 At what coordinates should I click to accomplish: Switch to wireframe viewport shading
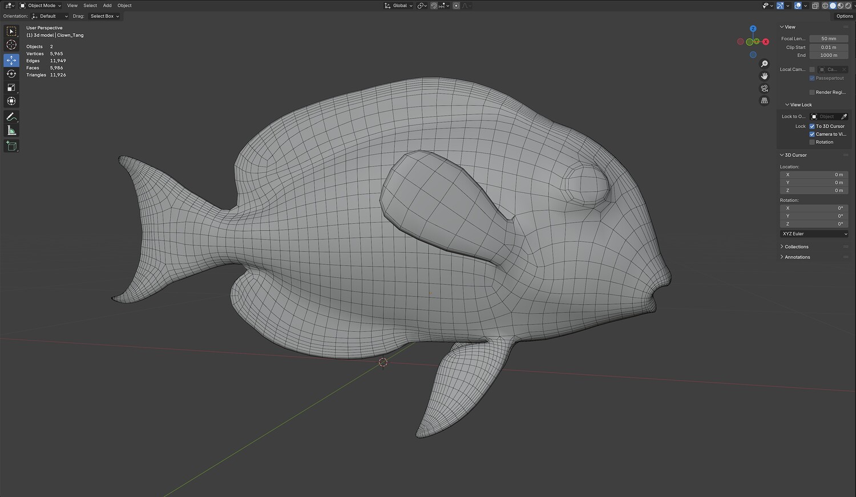coord(825,6)
